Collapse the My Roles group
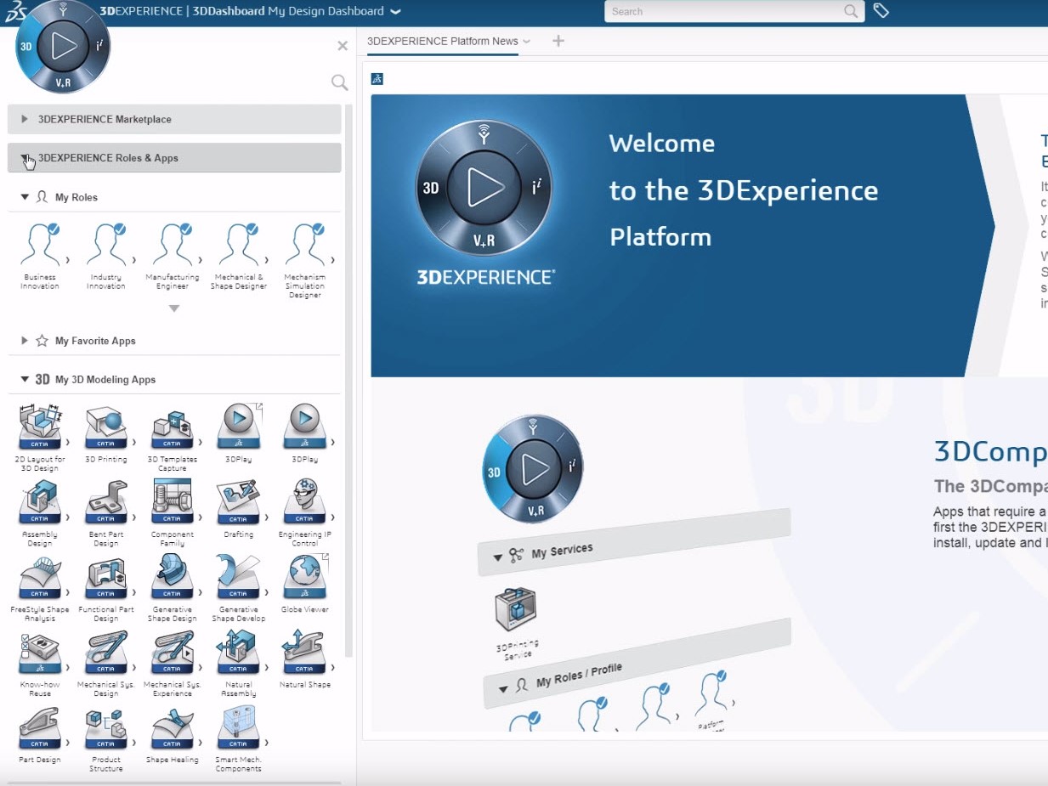The image size is (1048, 786). [x=25, y=197]
